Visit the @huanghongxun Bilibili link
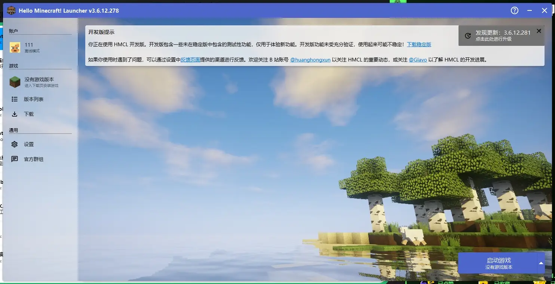The width and height of the screenshot is (555, 284). [310, 60]
